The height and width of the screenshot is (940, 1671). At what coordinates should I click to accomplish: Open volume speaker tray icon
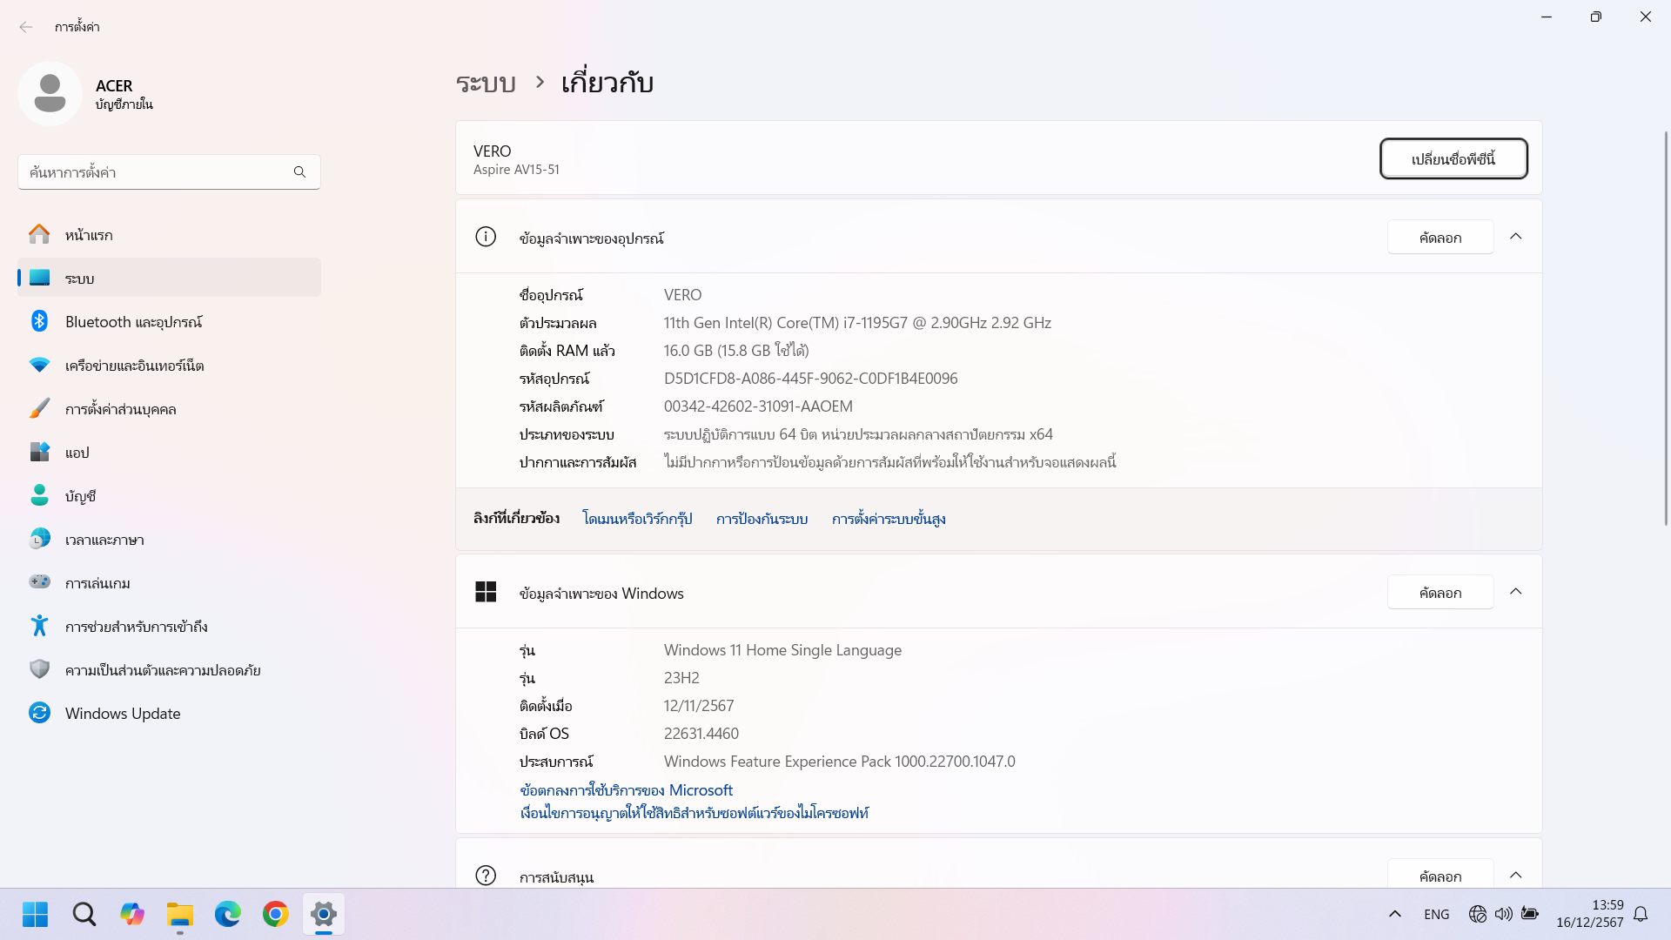click(x=1503, y=914)
